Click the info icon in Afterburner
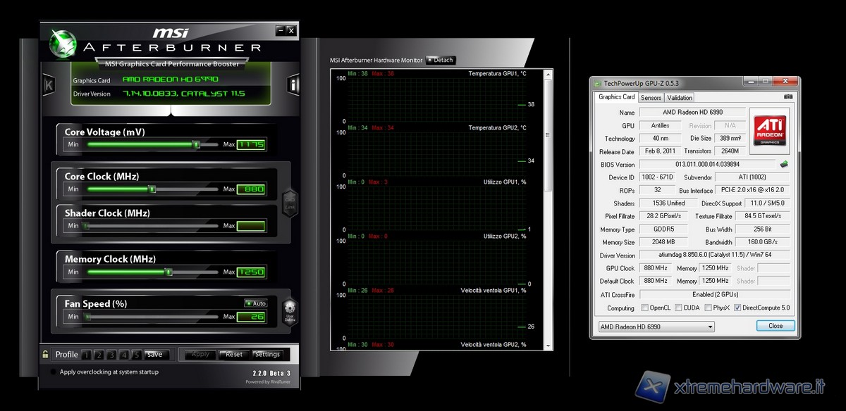This screenshot has height=411, width=846. (294, 85)
